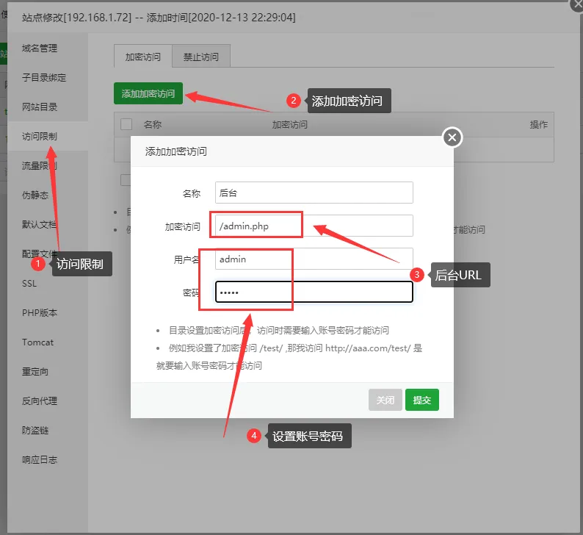
Task: Tick the select-all checkbox in table header
Action: click(x=126, y=125)
